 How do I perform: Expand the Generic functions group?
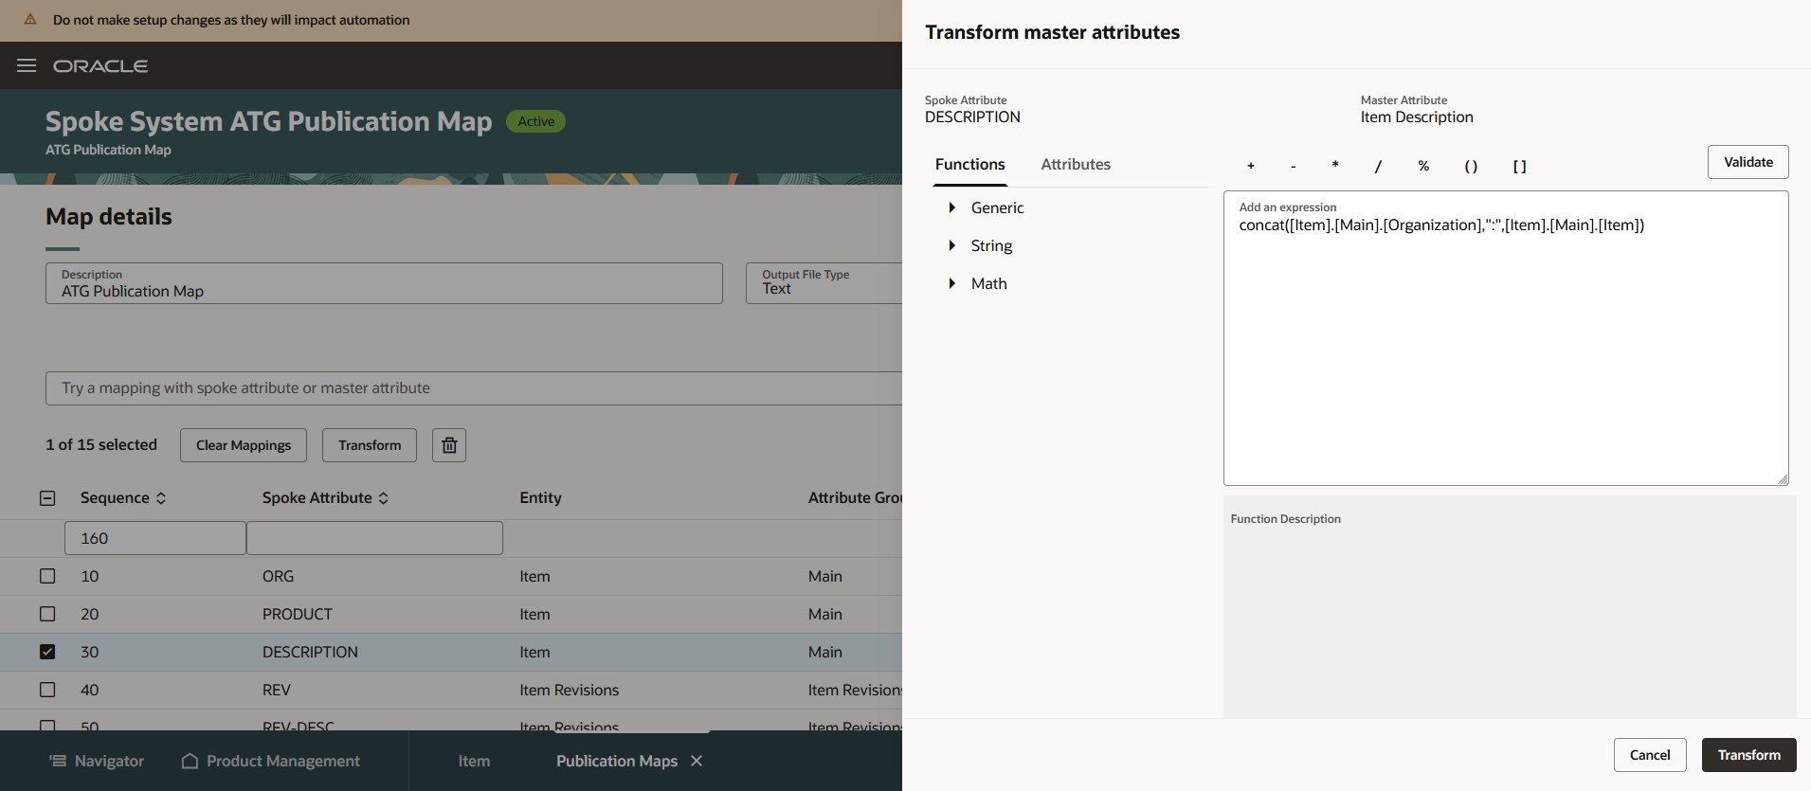click(x=952, y=207)
